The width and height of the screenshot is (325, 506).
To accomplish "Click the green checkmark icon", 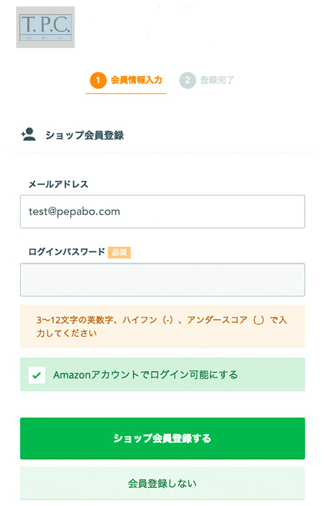I will 37,375.
